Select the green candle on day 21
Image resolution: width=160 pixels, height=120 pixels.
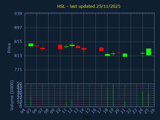125,55
